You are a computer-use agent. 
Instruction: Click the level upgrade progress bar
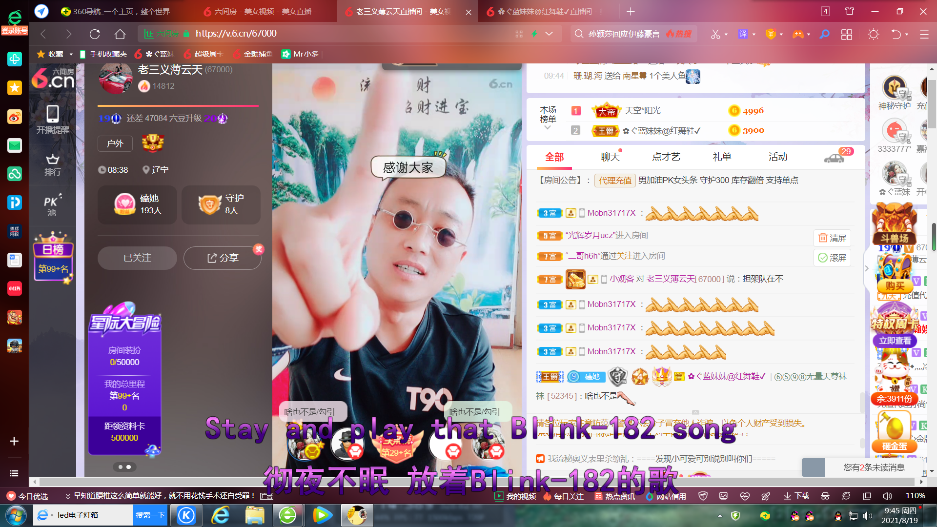click(x=178, y=106)
